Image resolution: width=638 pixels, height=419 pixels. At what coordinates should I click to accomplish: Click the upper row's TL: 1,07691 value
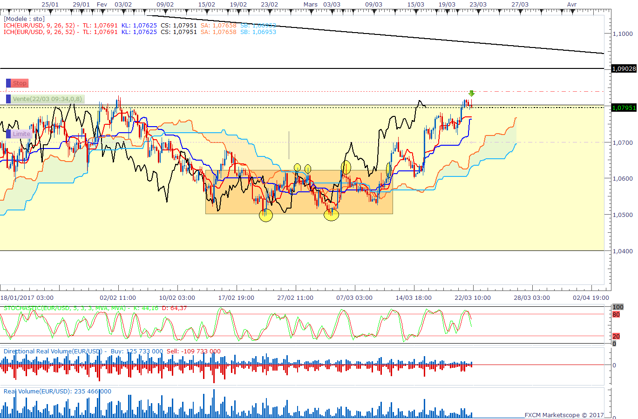click(100, 26)
